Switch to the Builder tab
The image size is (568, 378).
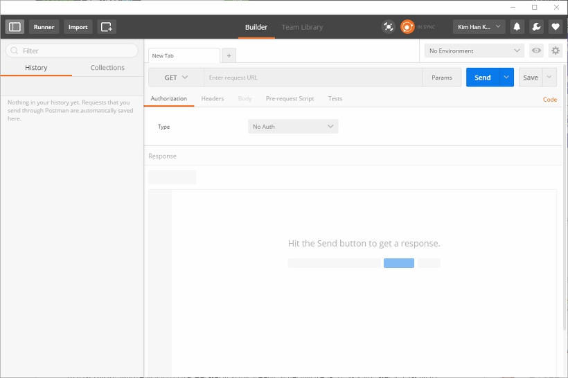point(256,27)
